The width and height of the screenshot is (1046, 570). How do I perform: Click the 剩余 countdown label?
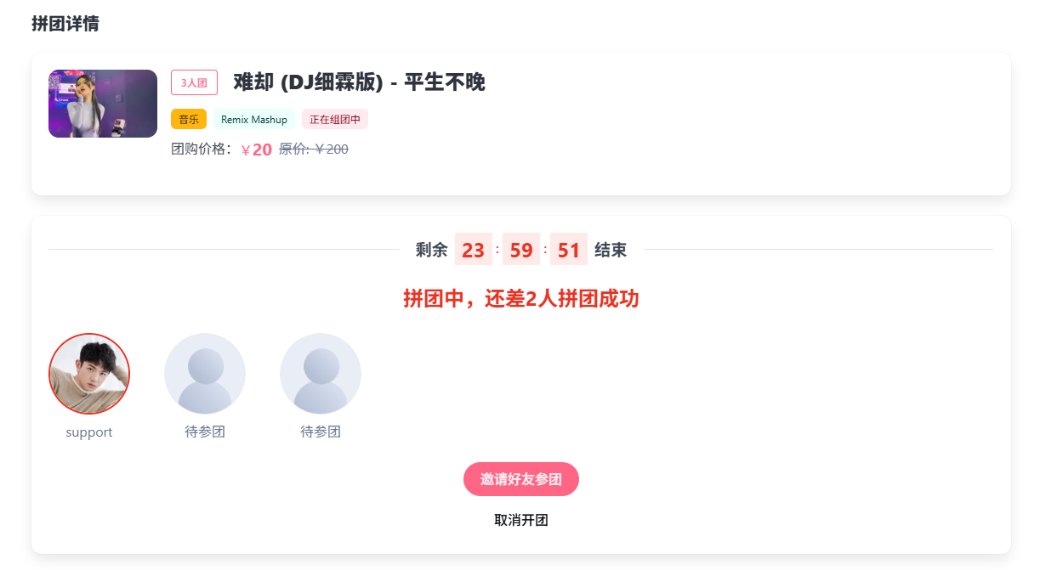(434, 249)
